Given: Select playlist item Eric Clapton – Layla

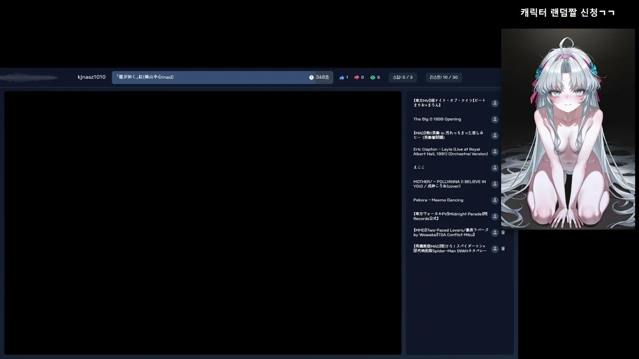Looking at the screenshot, I should click(x=451, y=152).
